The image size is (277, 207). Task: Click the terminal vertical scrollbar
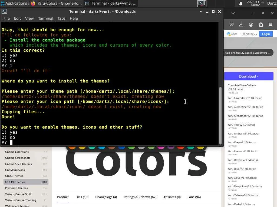click(x=220, y=115)
